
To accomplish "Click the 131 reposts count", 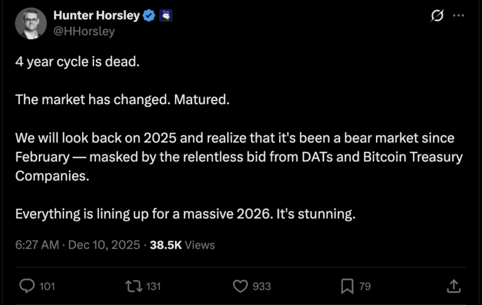I will (153, 286).
